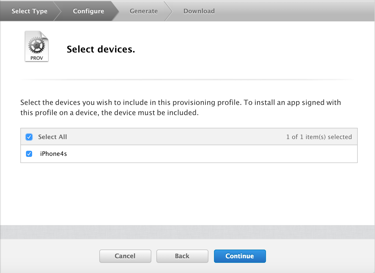Click the "1 of 1 item(s) selected" counter
Image resolution: width=375 pixels, height=273 pixels.
tap(319, 137)
